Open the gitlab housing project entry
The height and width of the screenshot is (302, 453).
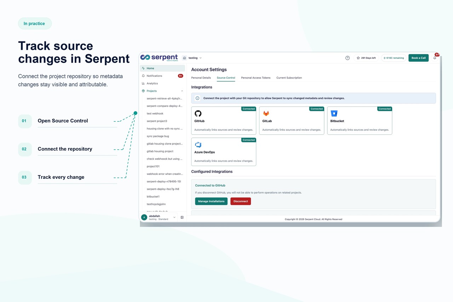pos(160,151)
